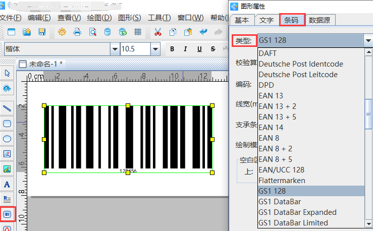Open the 窗口(W) menu

(191, 18)
